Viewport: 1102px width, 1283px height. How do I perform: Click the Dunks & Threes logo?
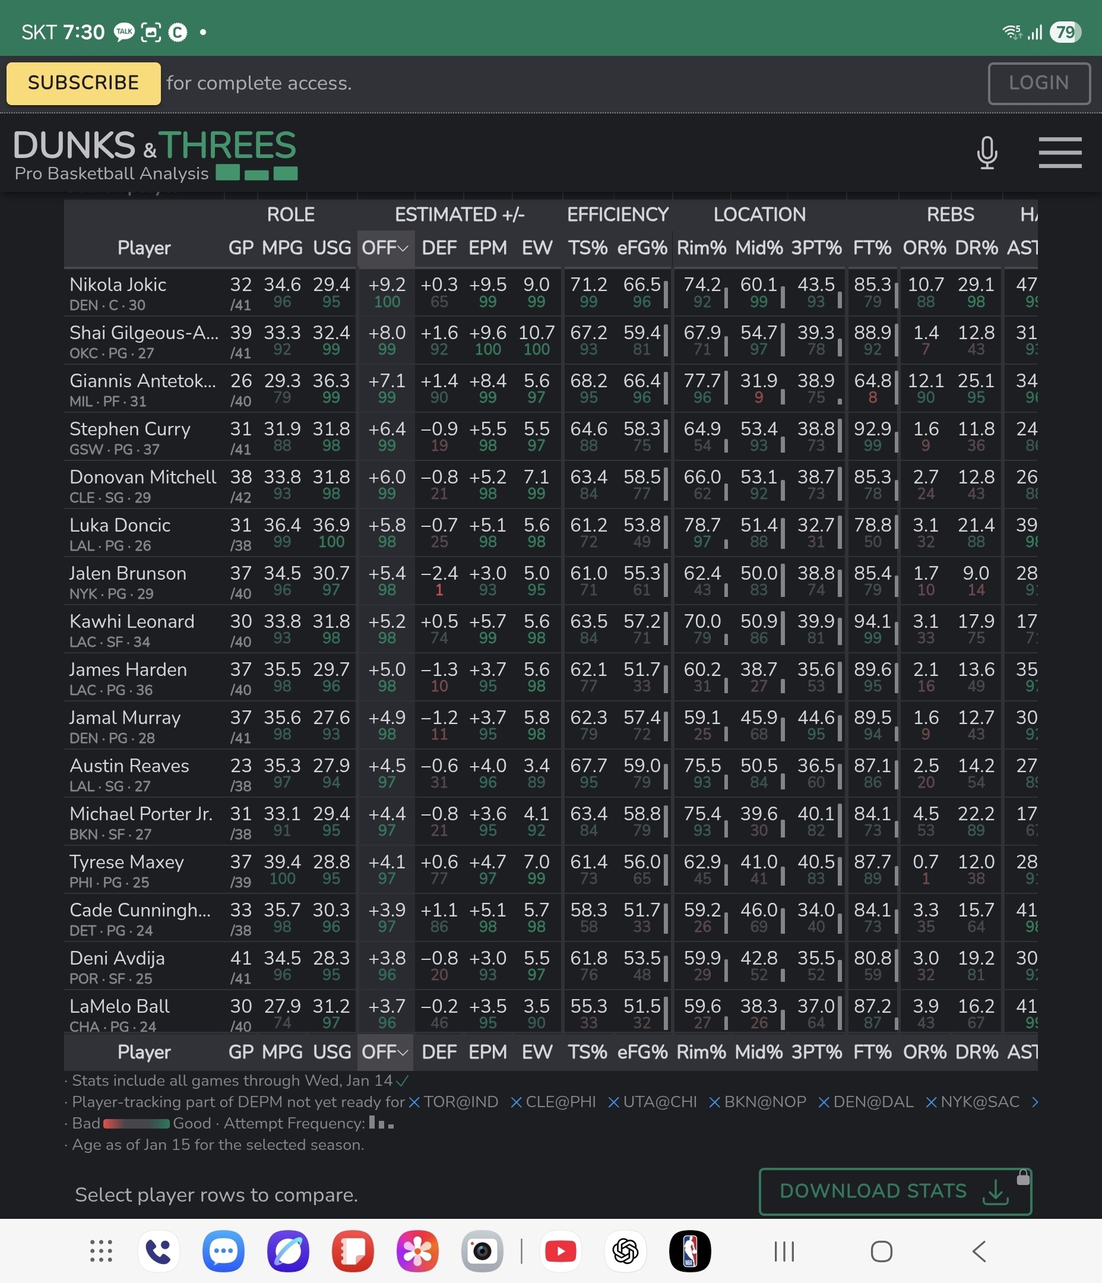(156, 155)
